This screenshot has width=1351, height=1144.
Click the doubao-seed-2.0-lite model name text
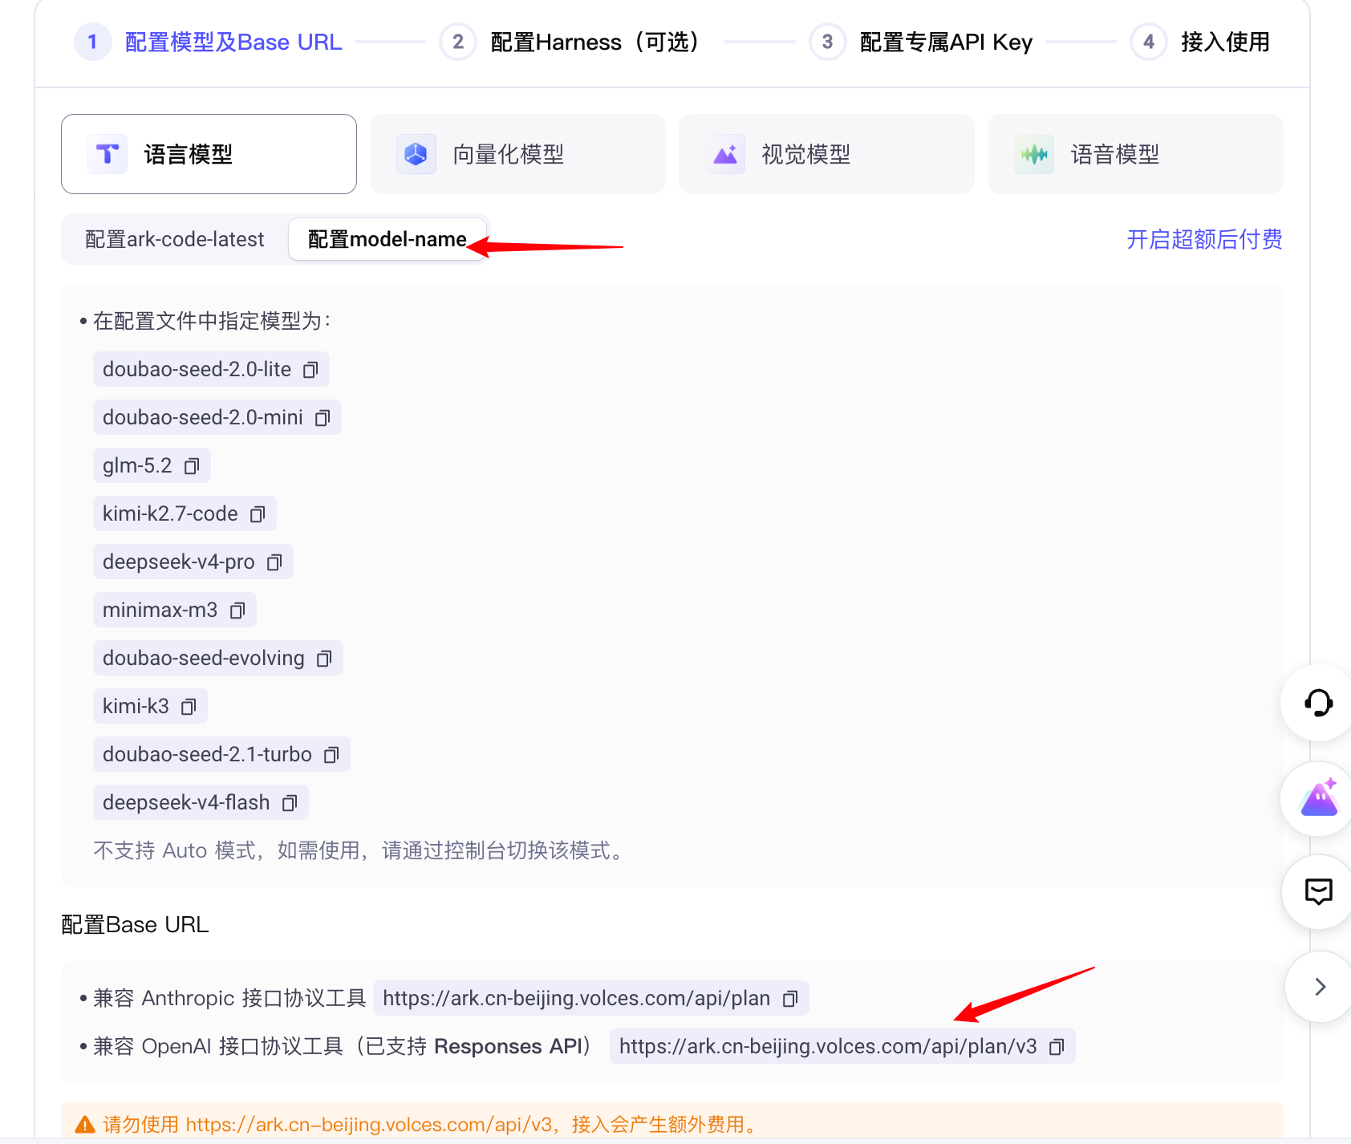pyautogui.click(x=197, y=369)
